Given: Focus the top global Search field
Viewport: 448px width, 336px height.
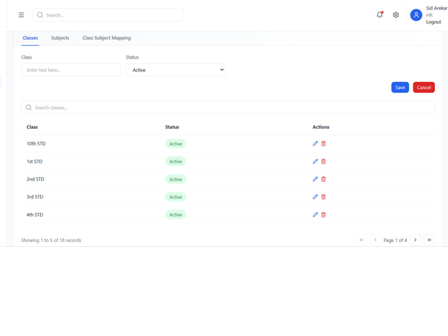Looking at the screenshot, I should click(x=108, y=15).
